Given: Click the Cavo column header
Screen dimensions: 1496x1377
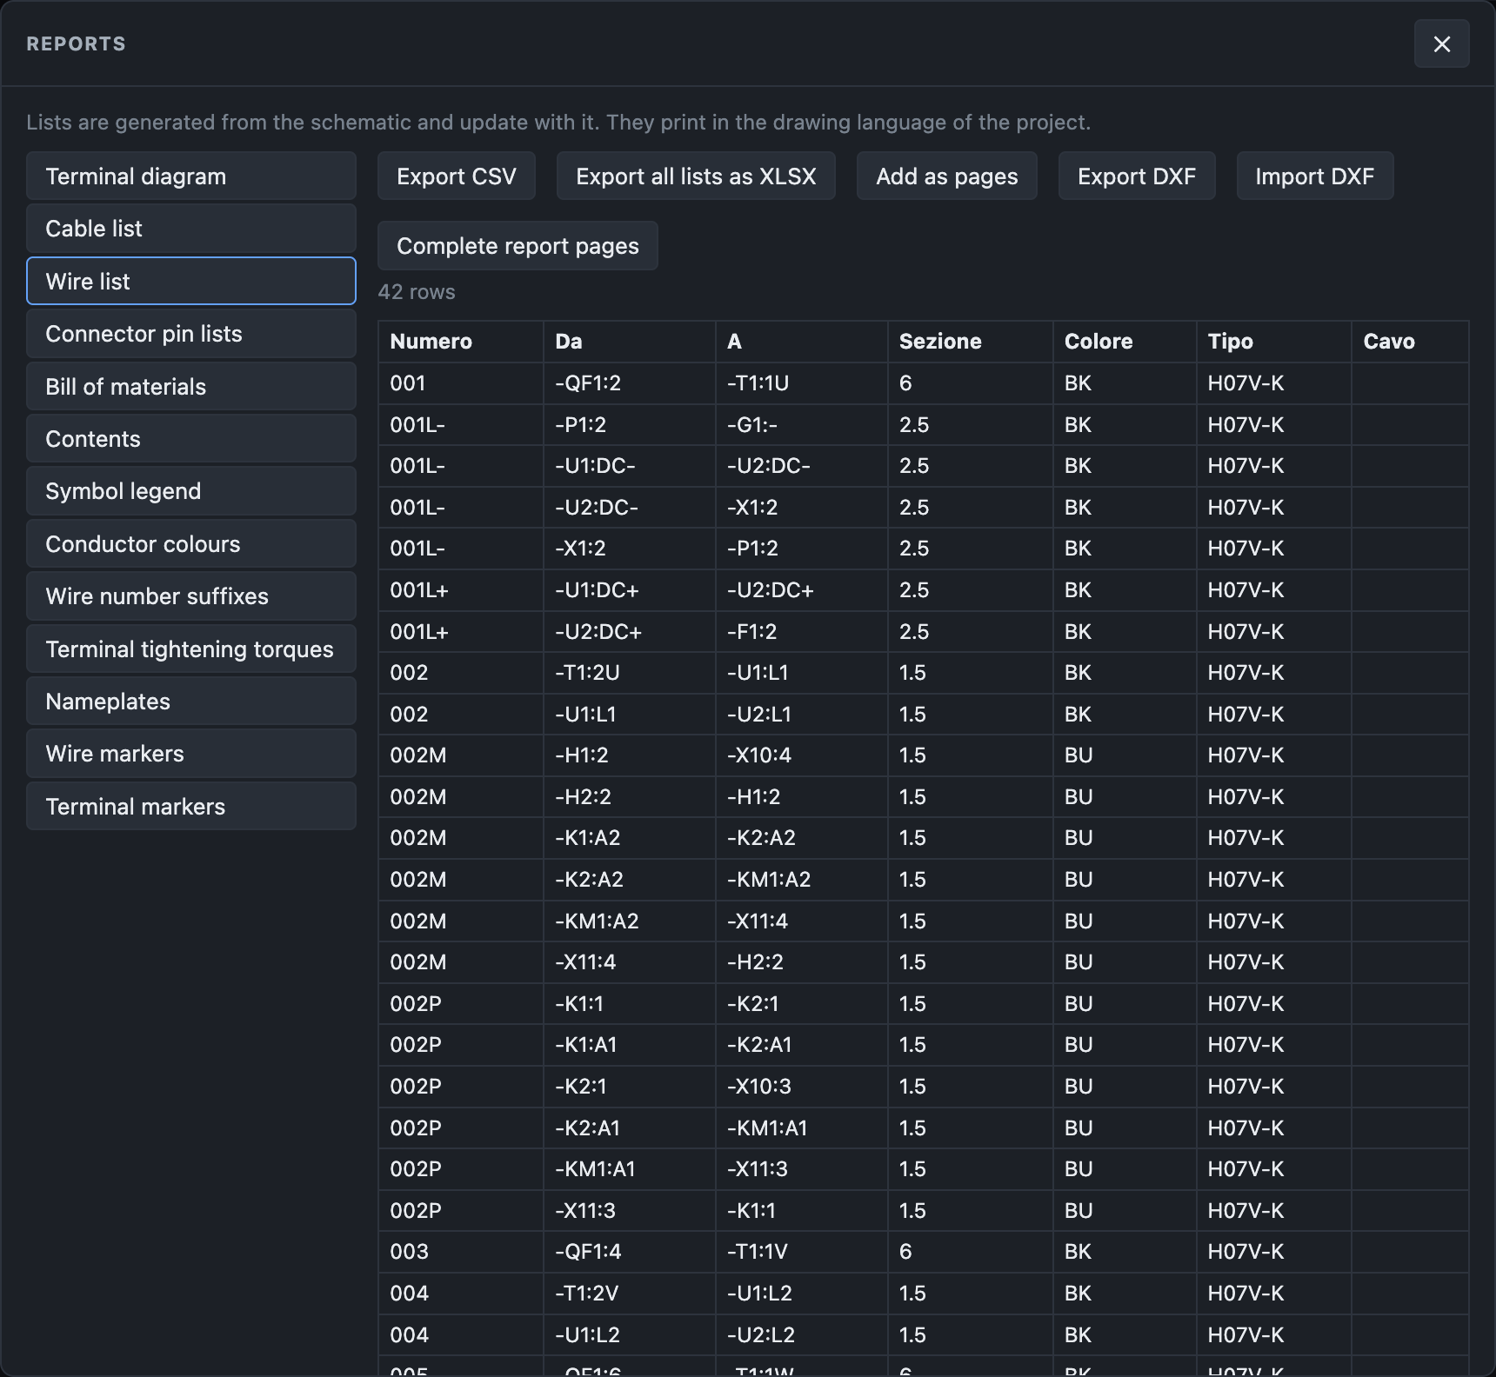Looking at the screenshot, I should tap(1410, 342).
